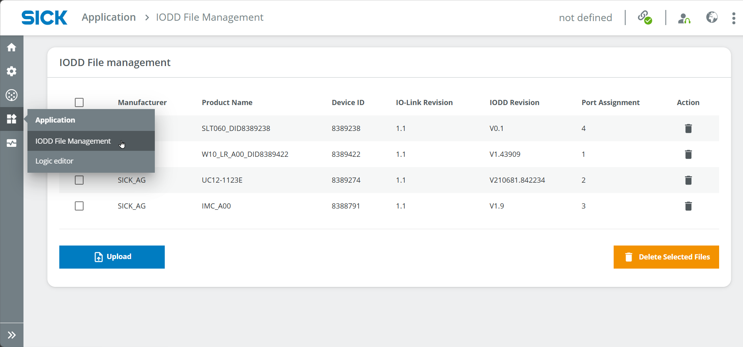Screen dimensions: 743x347
Task: Open the Home page from sidebar
Action: pyautogui.click(x=12, y=47)
